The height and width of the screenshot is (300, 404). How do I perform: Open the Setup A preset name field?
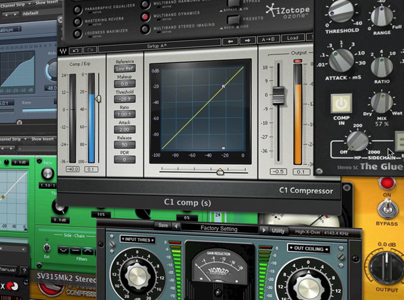tap(159, 46)
